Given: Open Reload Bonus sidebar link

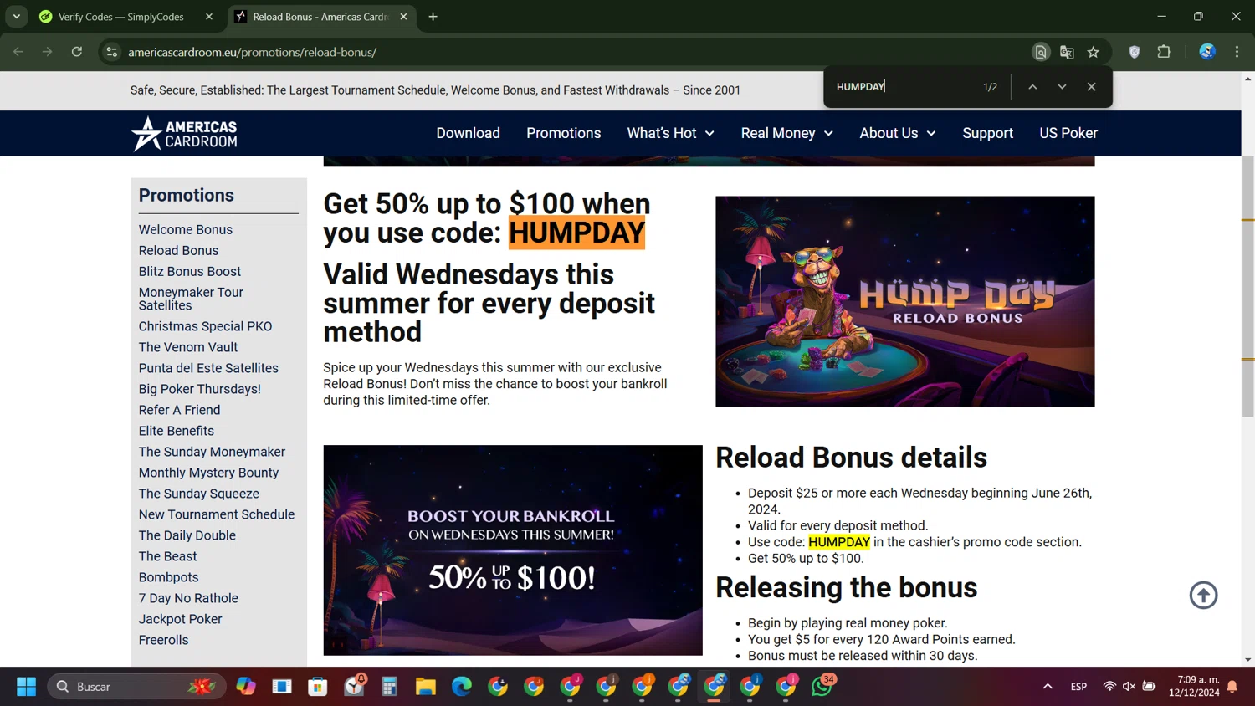Looking at the screenshot, I should 178,250.
